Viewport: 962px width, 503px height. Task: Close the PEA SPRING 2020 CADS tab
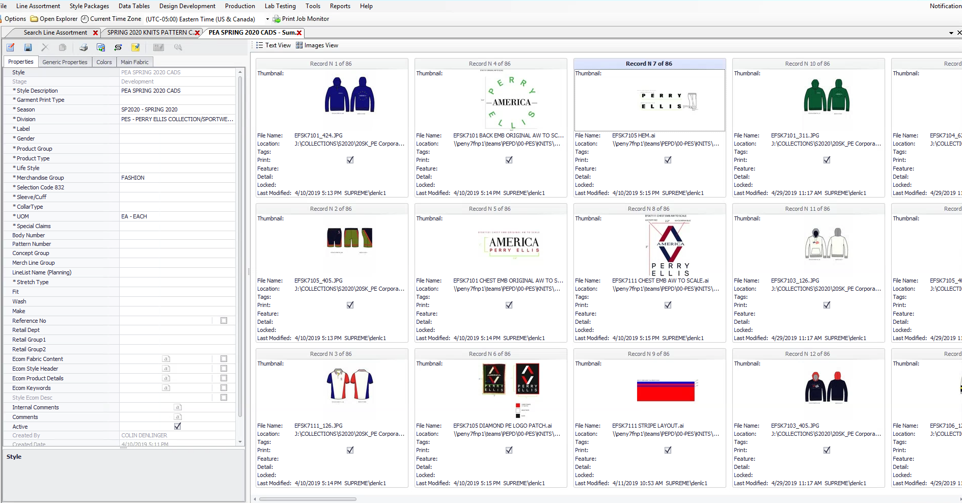coord(299,33)
